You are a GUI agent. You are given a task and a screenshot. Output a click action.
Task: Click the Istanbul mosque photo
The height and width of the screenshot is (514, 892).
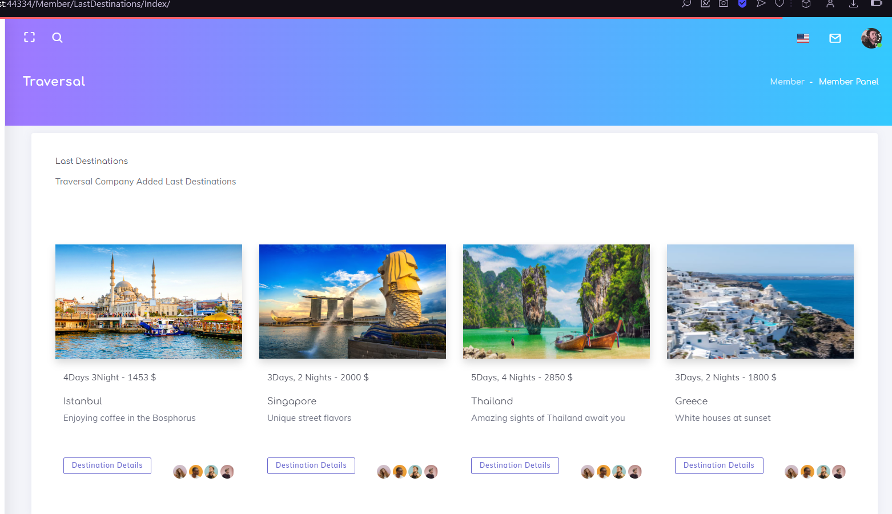(x=148, y=302)
